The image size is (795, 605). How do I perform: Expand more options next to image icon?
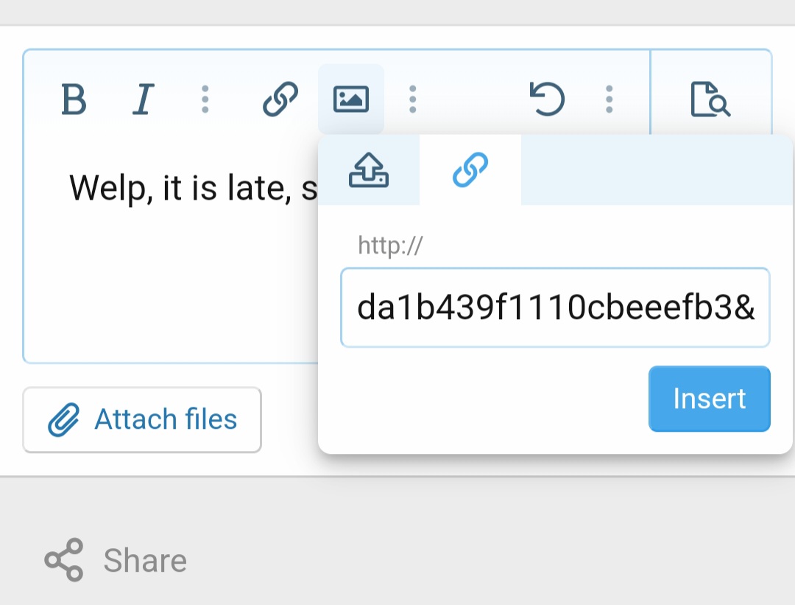point(413,99)
